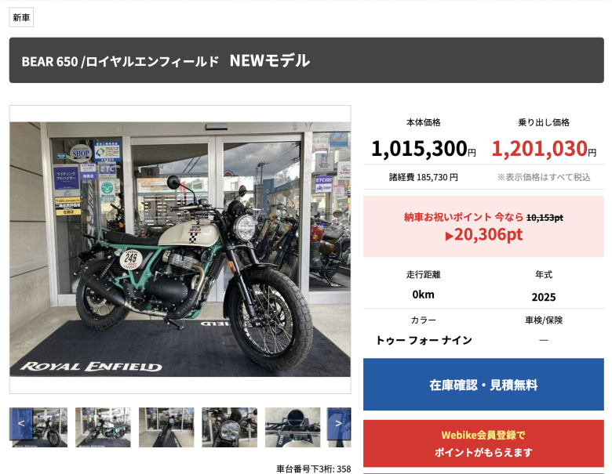
Task: Click the 新車 tag label
Action: (x=21, y=17)
